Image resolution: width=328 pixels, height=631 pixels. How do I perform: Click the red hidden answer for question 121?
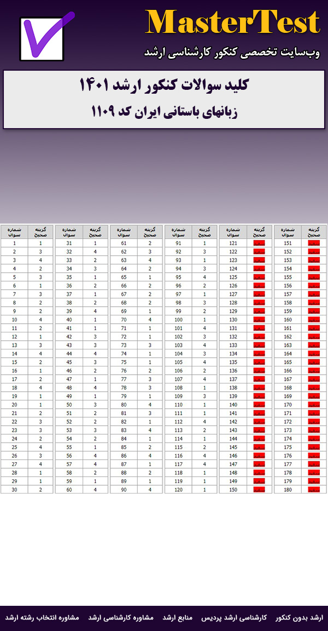pos(259,243)
